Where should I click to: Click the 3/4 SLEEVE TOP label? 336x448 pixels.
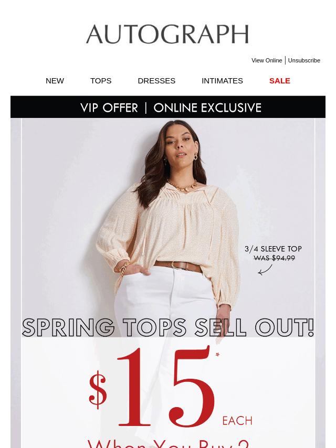pos(273,249)
